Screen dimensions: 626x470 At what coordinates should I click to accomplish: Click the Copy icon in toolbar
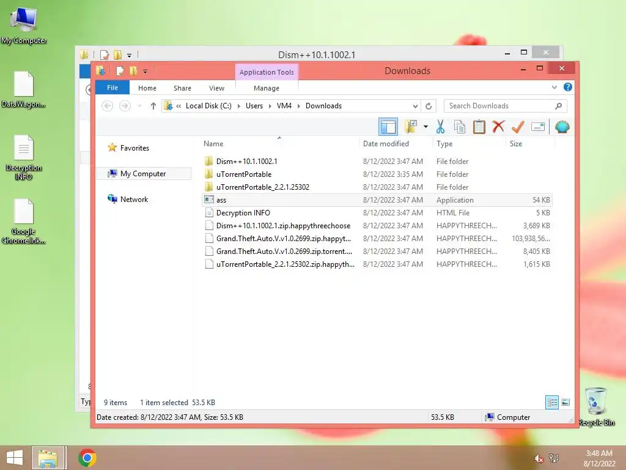[x=460, y=127]
